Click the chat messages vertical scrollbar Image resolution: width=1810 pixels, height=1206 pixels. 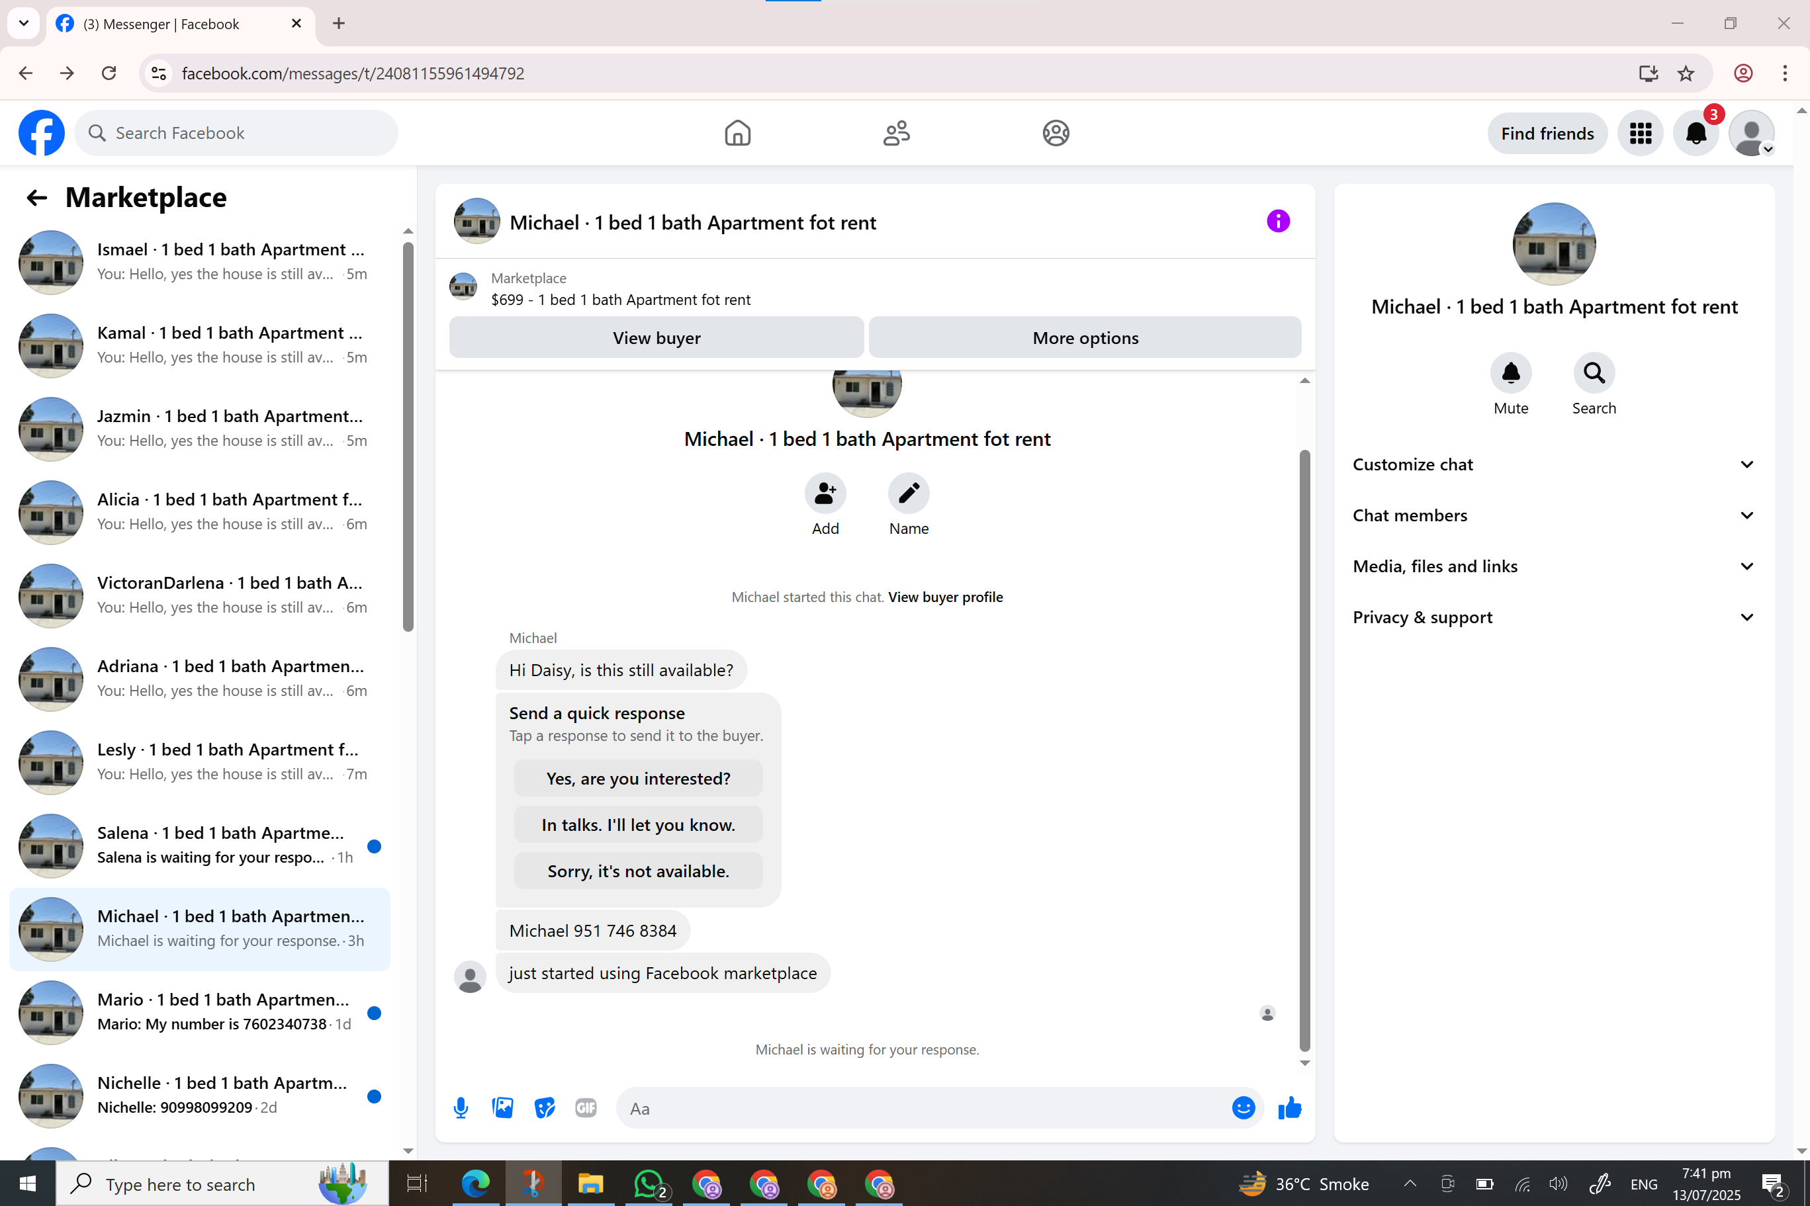[x=1304, y=750]
